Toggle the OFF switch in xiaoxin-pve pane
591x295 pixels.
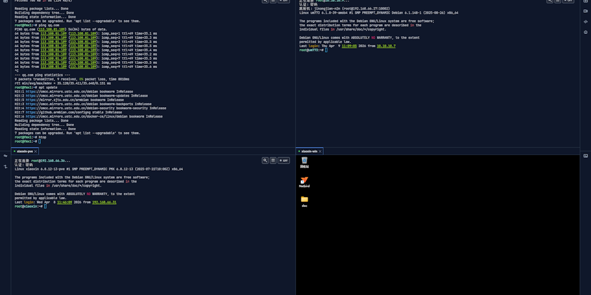(284, 160)
